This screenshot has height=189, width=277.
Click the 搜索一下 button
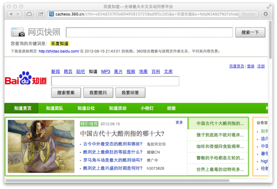(x=250, y=32)
